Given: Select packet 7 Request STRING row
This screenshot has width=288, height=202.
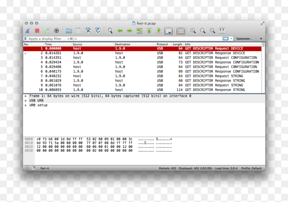Looking at the screenshot, I should click(142, 76).
